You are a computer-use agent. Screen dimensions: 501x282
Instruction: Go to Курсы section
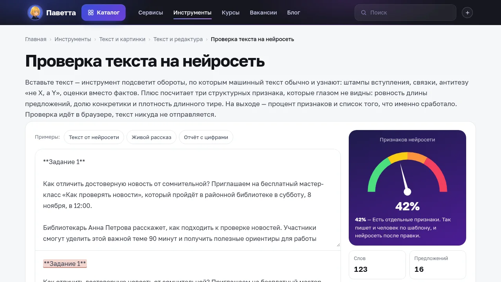pyautogui.click(x=231, y=13)
